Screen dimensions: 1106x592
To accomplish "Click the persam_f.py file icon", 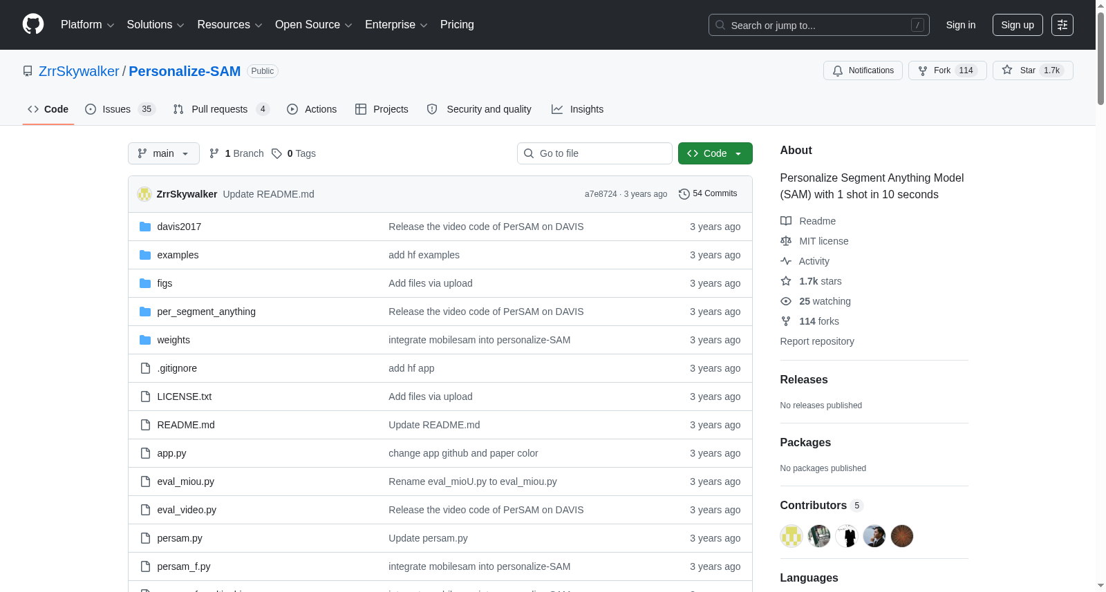I will (145, 566).
